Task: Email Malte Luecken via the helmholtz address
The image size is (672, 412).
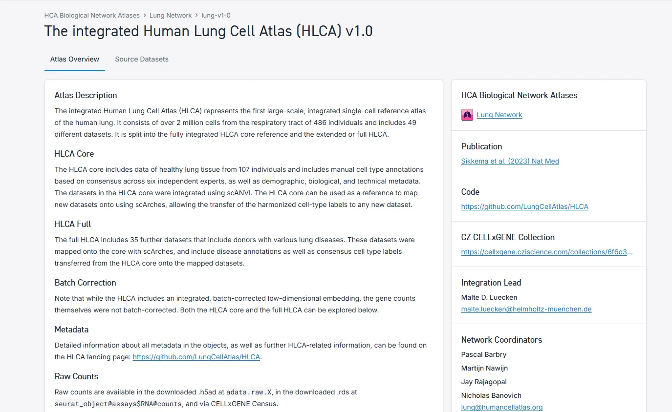Action: point(526,309)
